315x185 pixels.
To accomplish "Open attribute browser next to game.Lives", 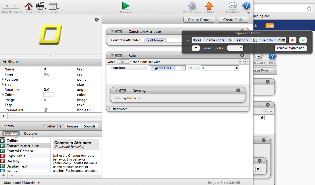I will pyautogui.click(x=183, y=68).
